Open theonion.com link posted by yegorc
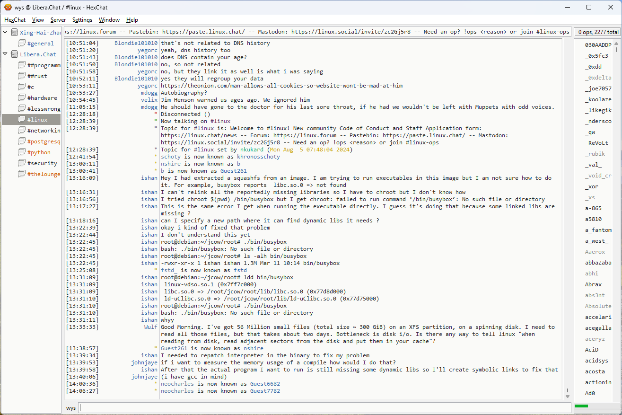The image size is (622, 415). click(281, 86)
